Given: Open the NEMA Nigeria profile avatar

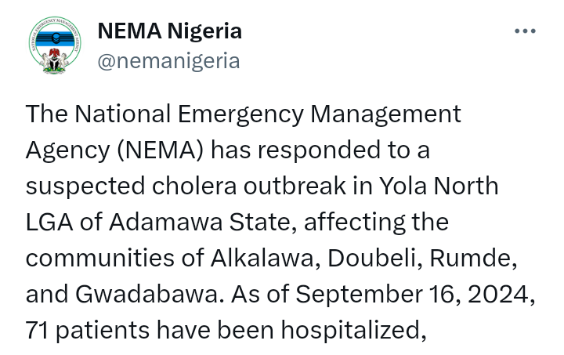Looking at the screenshot, I should [x=55, y=45].
